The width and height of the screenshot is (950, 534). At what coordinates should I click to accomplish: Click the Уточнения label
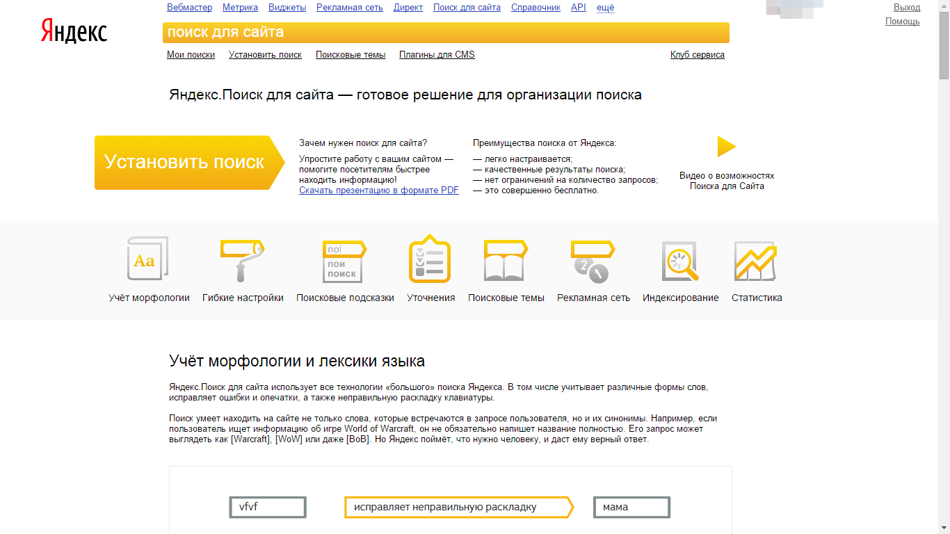(x=430, y=298)
